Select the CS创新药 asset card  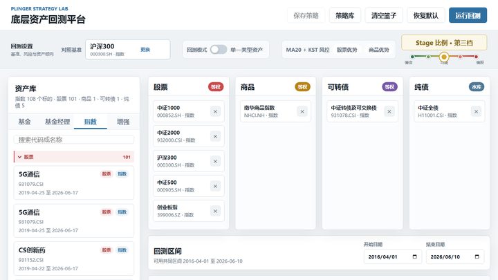click(x=74, y=259)
